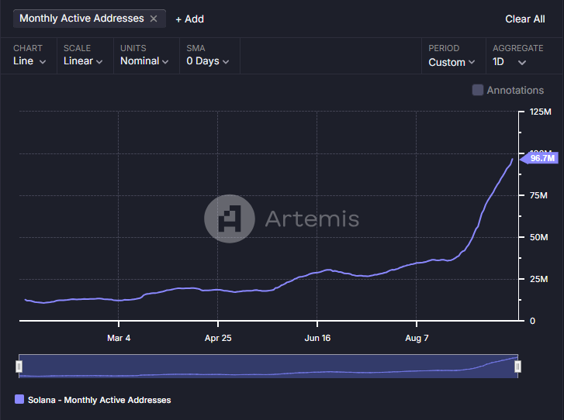This screenshot has height=420, width=564.
Task: Open the Scale dropdown set to Linear
Action: (83, 61)
